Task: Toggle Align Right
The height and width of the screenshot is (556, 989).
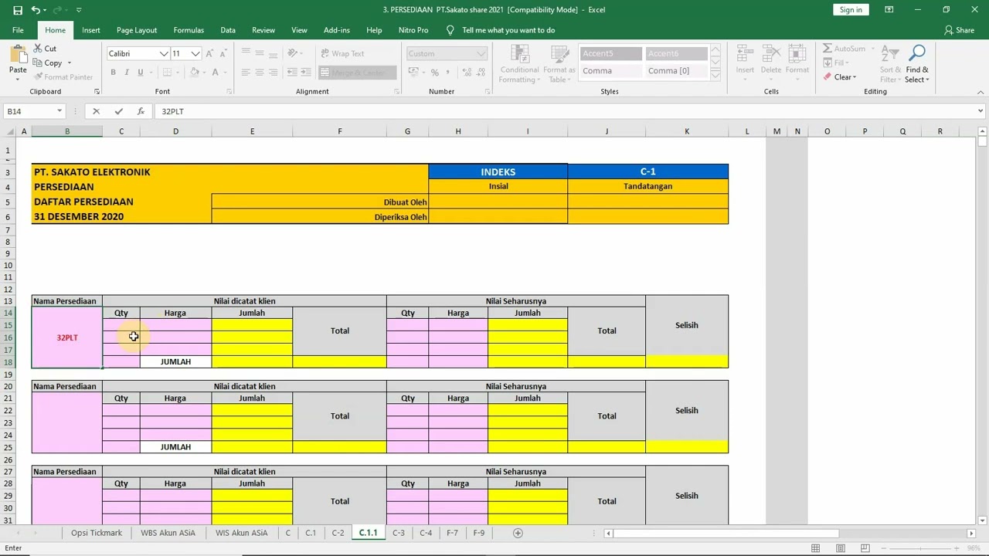Action: click(273, 73)
